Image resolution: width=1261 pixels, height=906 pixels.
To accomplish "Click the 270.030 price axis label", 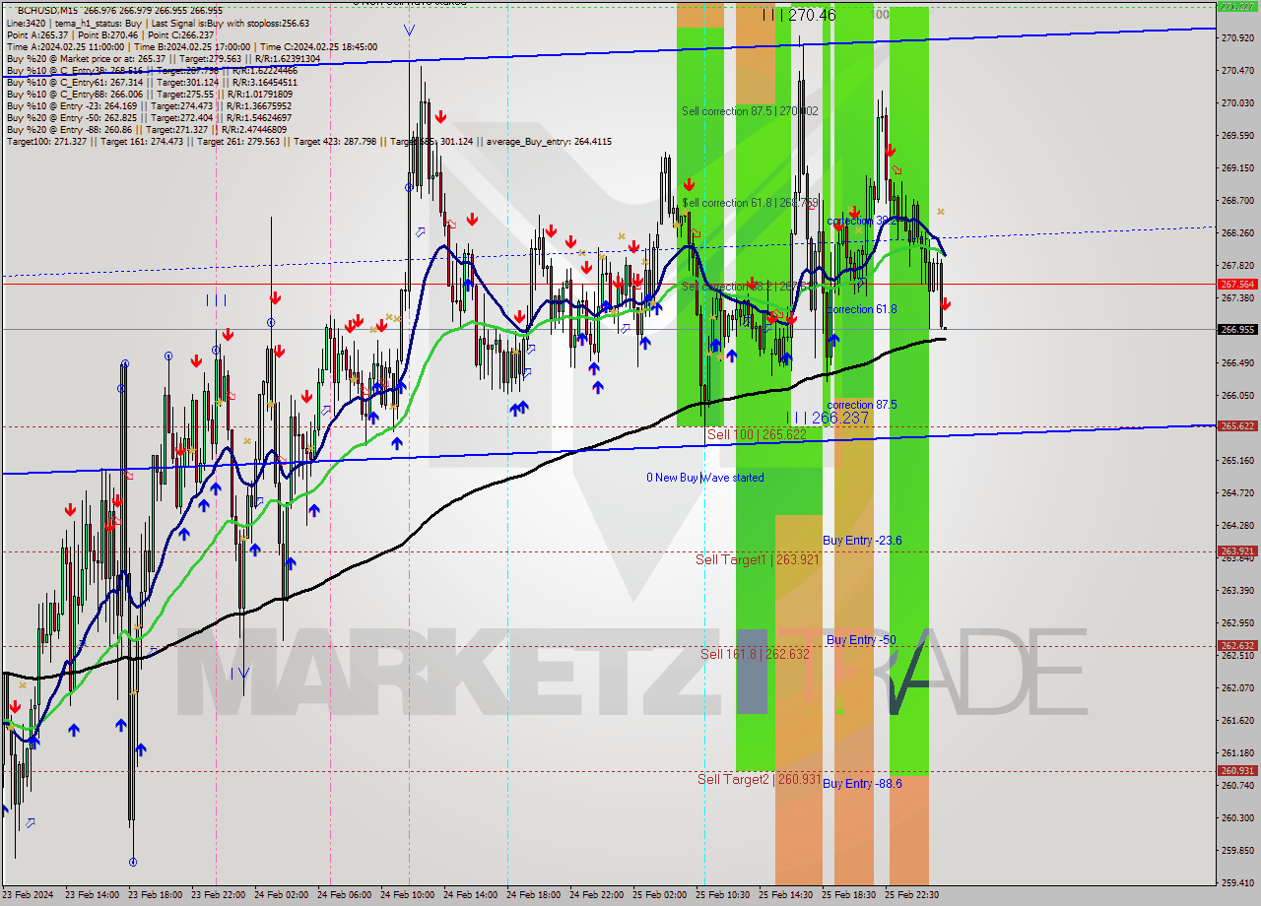I will point(1237,103).
